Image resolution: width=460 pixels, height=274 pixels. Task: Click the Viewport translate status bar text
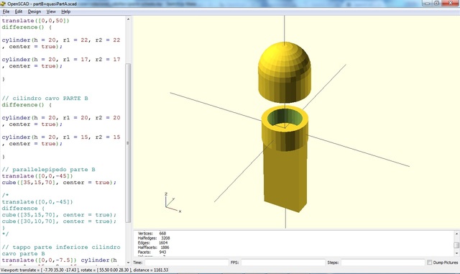(x=84, y=270)
